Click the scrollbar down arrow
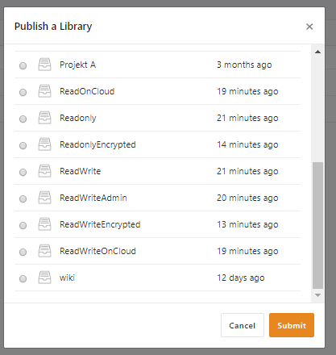This screenshot has width=336, height=355. (317, 295)
